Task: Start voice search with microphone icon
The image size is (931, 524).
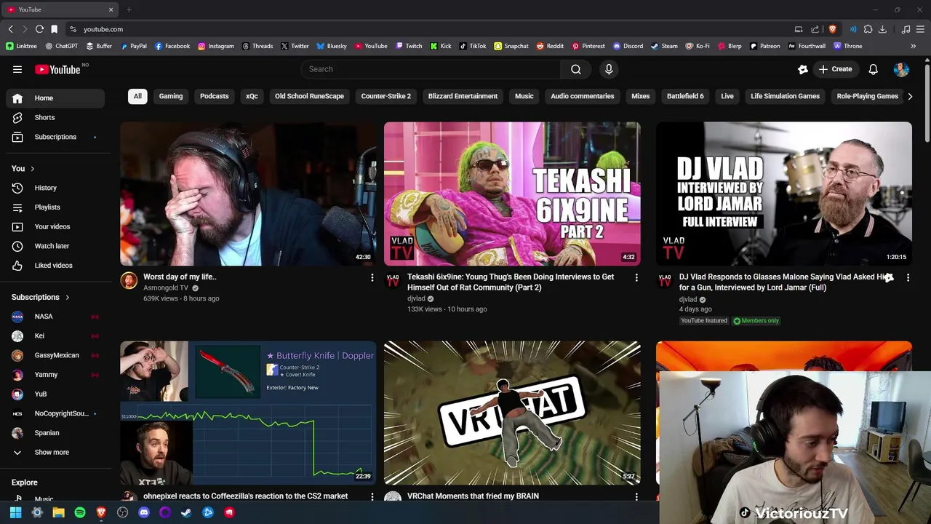Action: click(x=609, y=69)
